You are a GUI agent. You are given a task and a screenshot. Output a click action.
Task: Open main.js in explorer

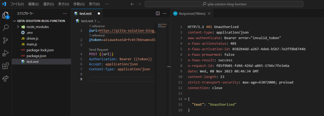pos(41,44)
